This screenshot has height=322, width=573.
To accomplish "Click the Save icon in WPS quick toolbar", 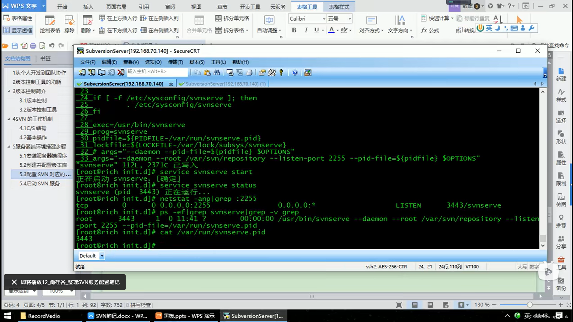I will pos(15,46).
